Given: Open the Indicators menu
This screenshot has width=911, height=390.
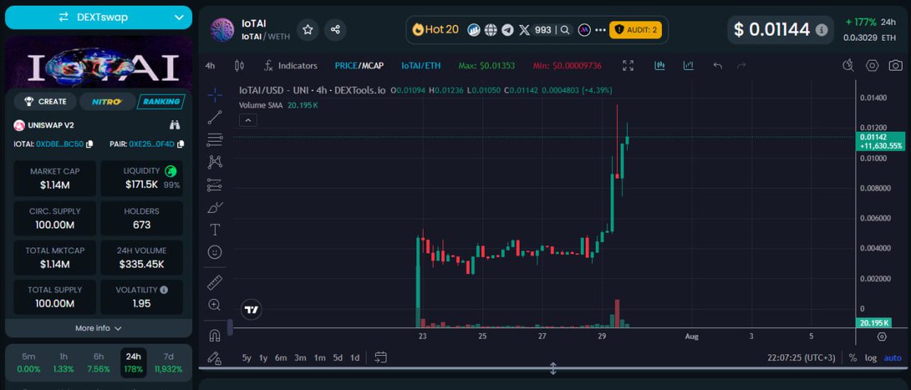Looking at the screenshot, I should click(x=291, y=65).
